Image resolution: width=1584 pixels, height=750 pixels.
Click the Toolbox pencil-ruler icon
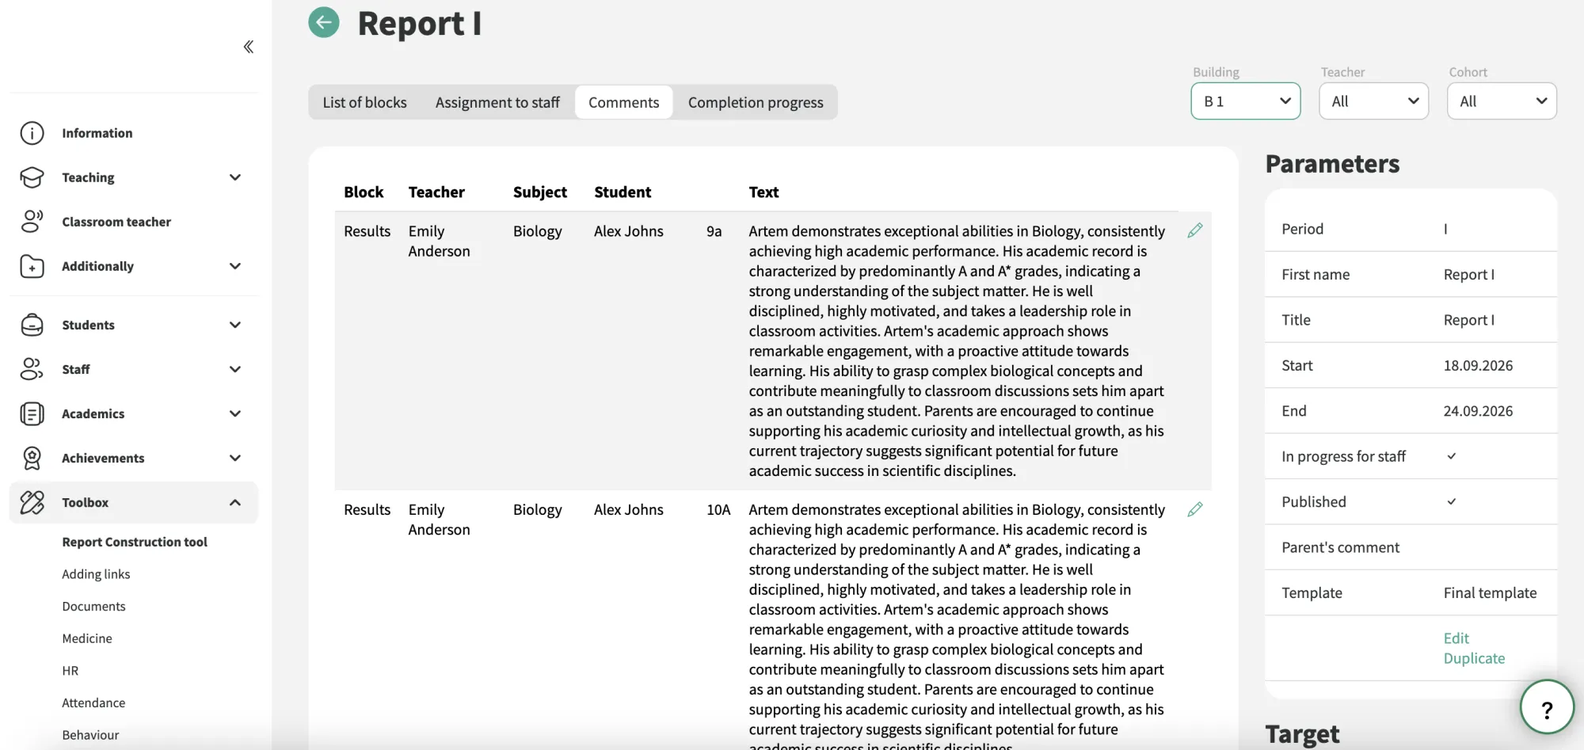click(32, 502)
